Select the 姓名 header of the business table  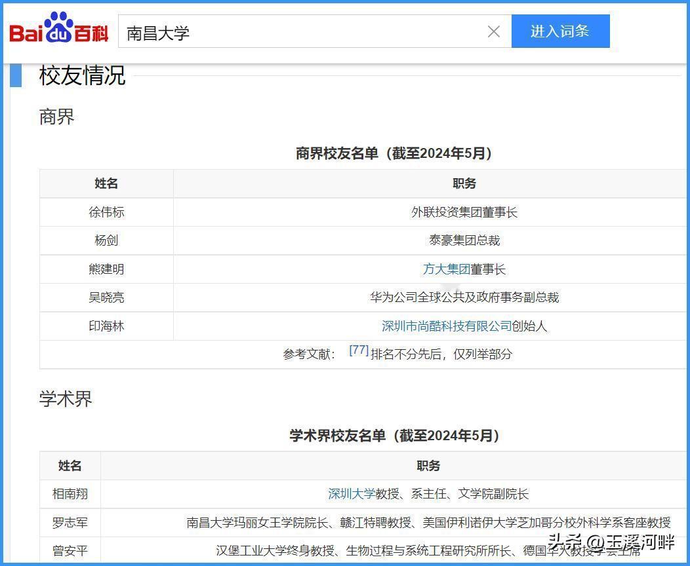[106, 183]
